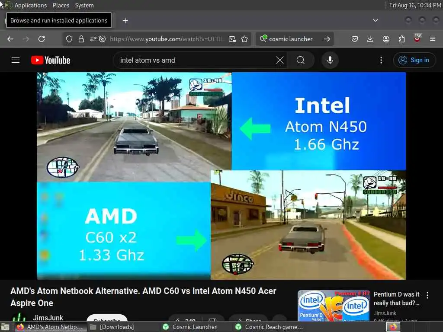Click the search engine magnifier icon
Screen dimensions: 443x332
point(263,38)
